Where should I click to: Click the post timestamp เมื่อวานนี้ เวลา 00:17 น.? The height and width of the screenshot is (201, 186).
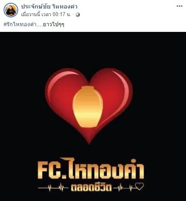(x=46, y=15)
